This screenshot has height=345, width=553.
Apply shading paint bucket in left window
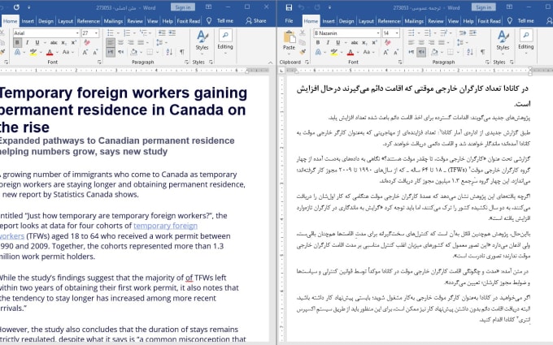tap(133, 52)
